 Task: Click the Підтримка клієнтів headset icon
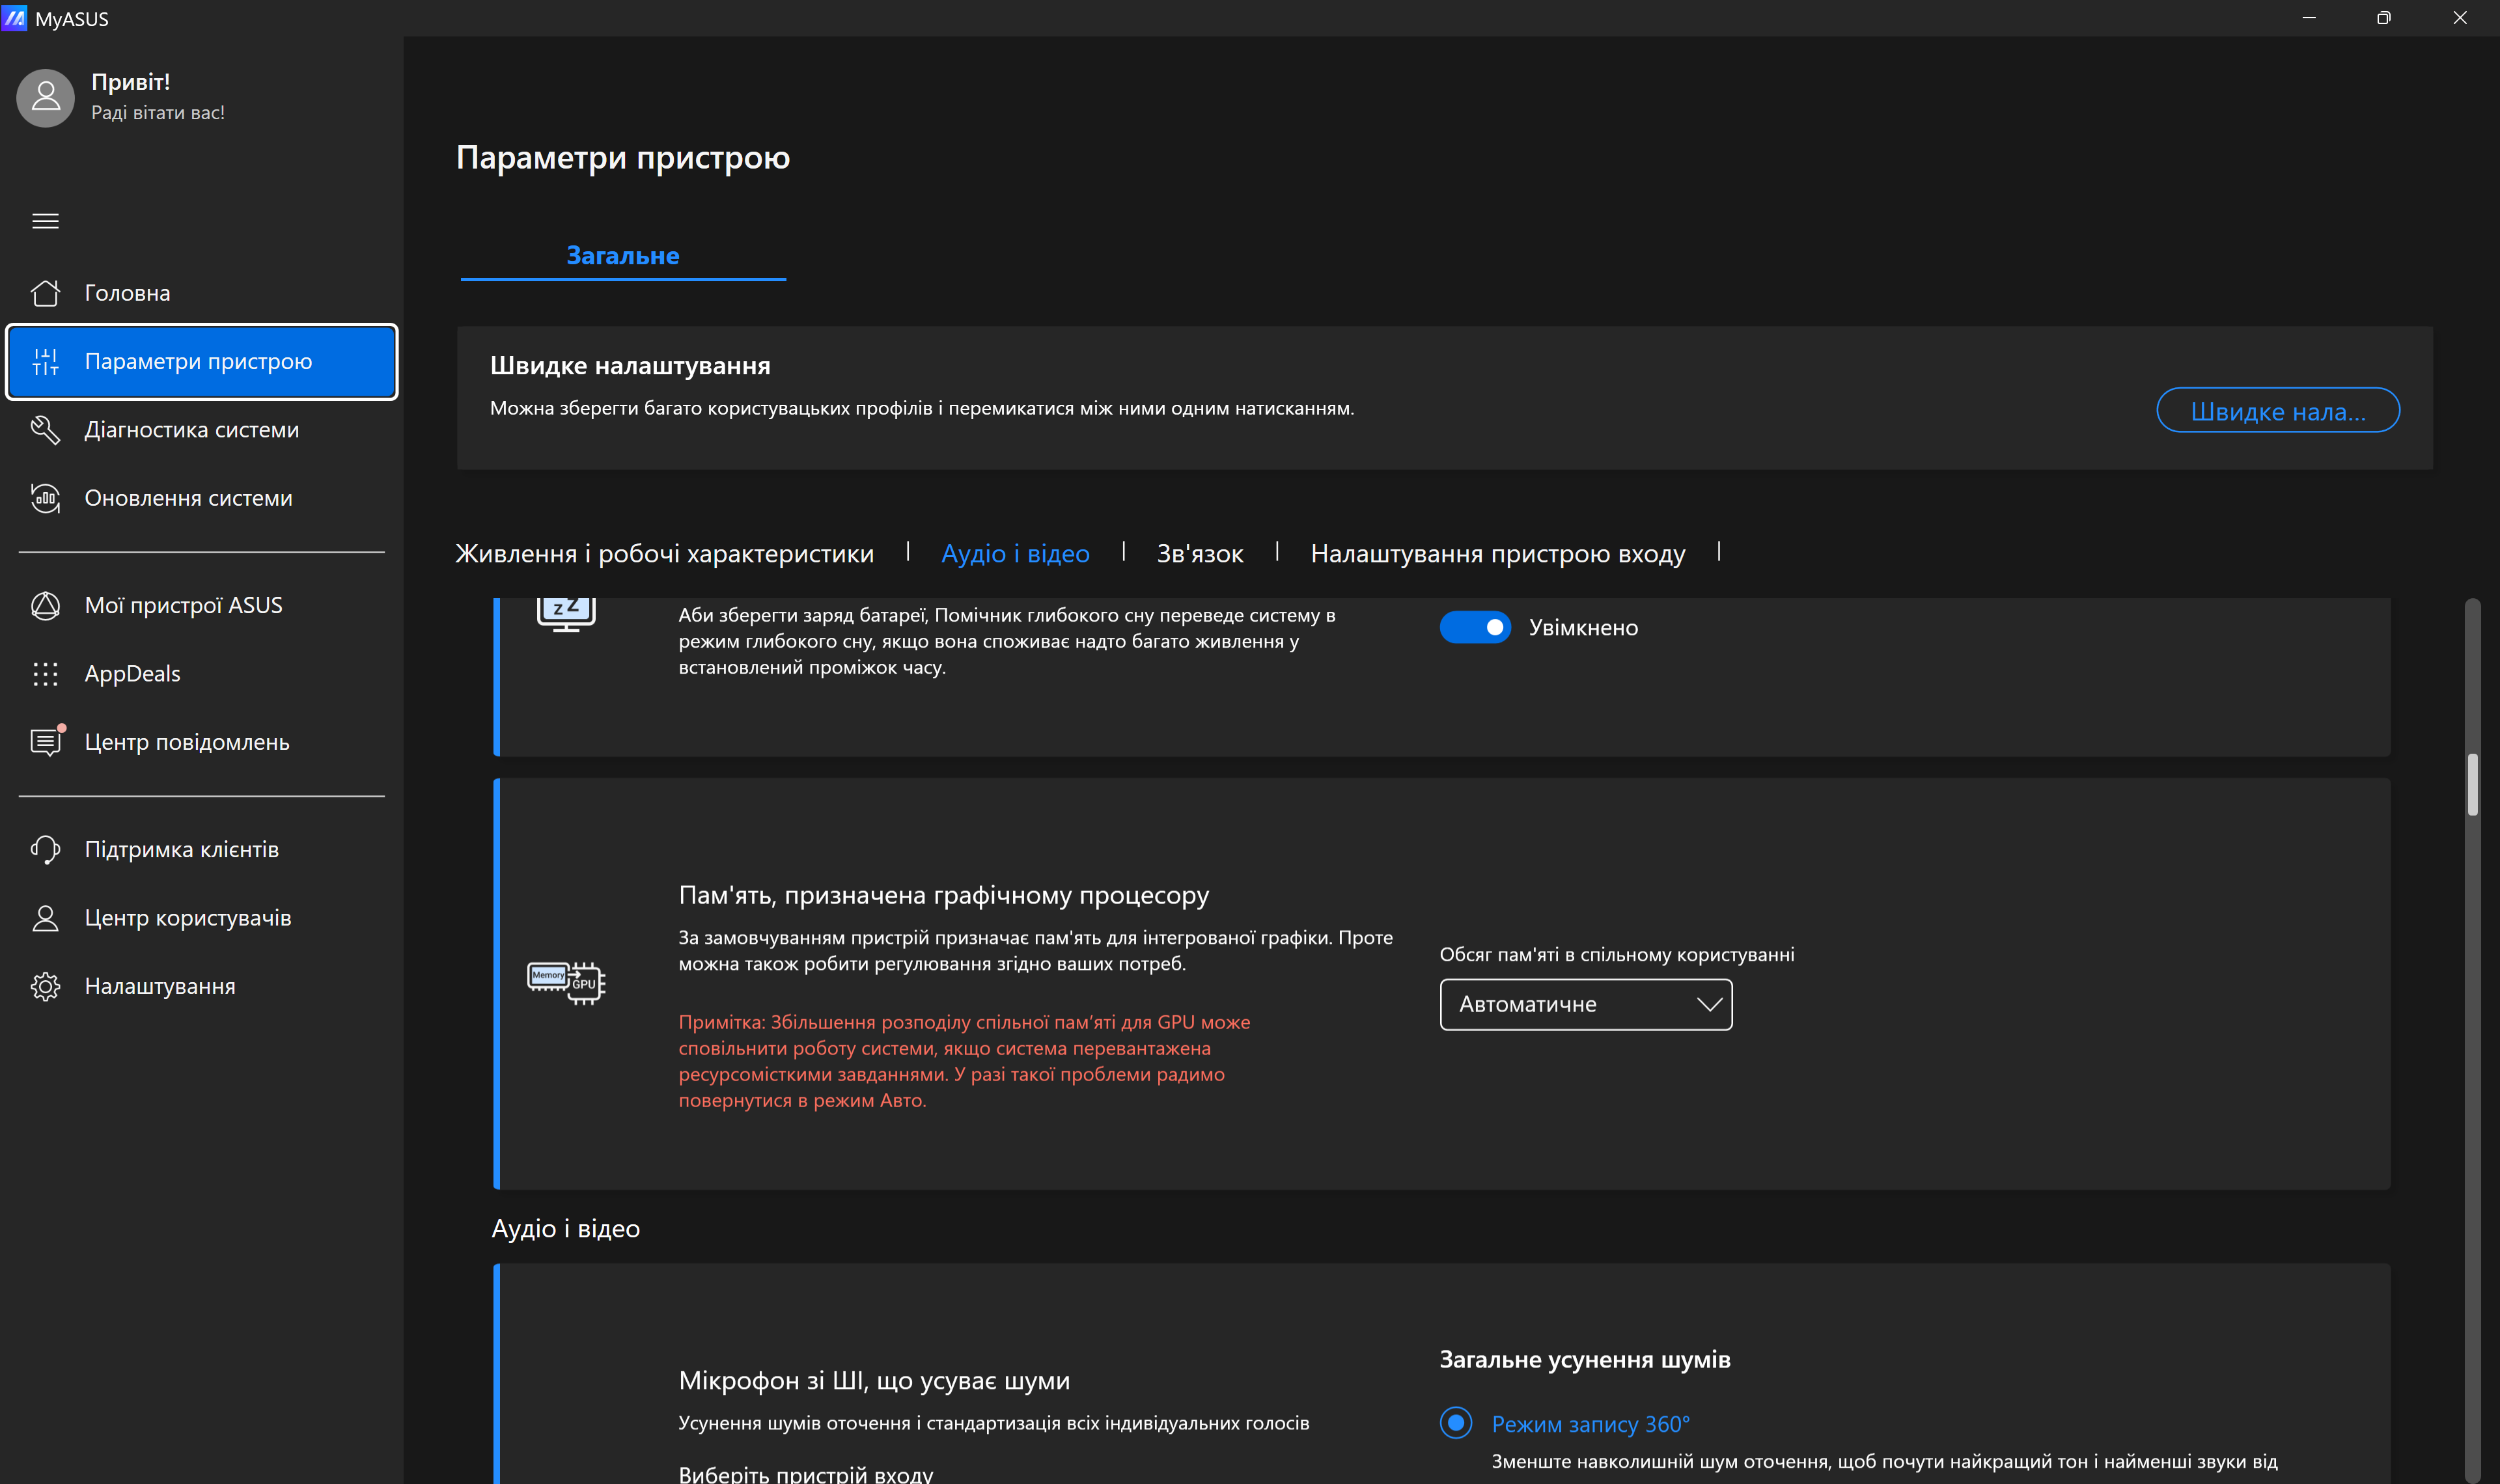(45, 850)
